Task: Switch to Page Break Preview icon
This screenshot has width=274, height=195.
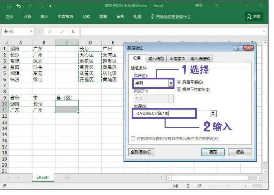Action: [x=200, y=186]
